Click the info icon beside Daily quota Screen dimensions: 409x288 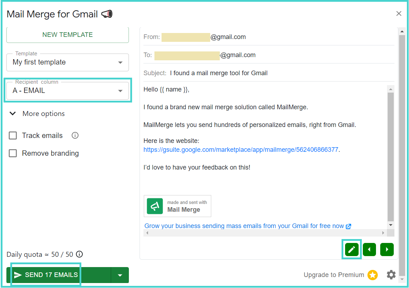pyautogui.click(x=79, y=254)
